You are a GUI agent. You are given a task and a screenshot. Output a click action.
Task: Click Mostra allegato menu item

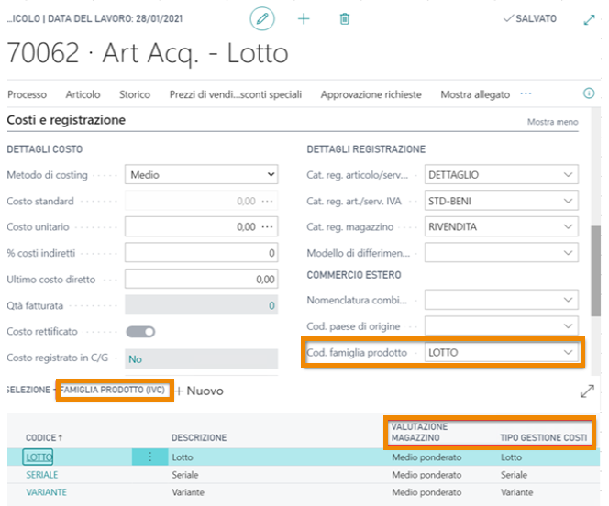[x=475, y=94]
